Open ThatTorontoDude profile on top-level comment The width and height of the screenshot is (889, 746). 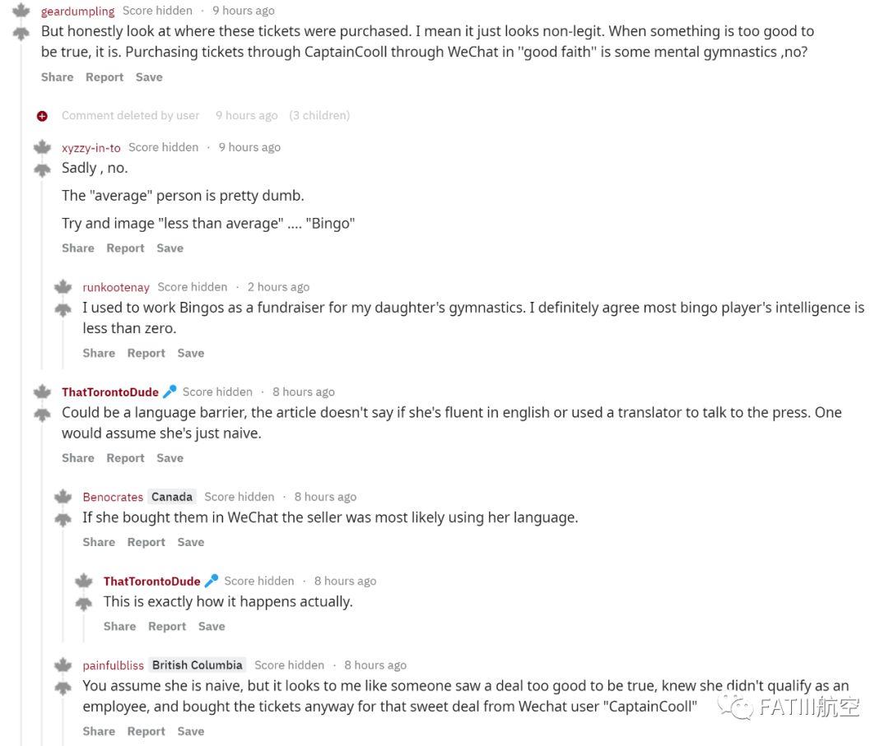coord(110,392)
